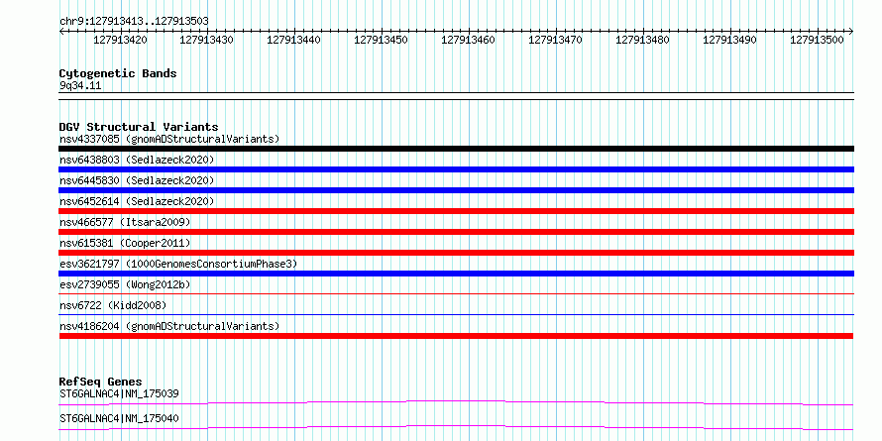Open variant nsv6722 Kidd2008 label
Image resolution: width=882 pixels, height=441 pixels.
click(113, 305)
